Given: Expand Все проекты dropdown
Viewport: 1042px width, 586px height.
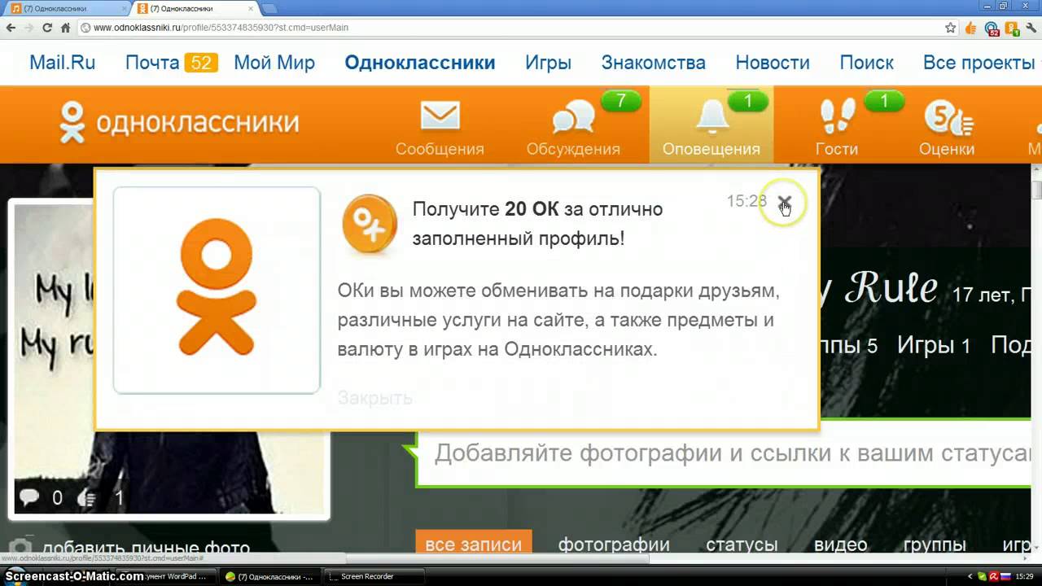Looking at the screenshot, I should click(981, 63).
